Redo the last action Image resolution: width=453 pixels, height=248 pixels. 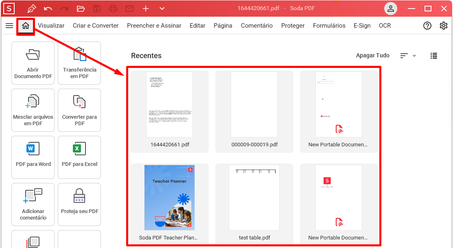[x=64, y=9]
